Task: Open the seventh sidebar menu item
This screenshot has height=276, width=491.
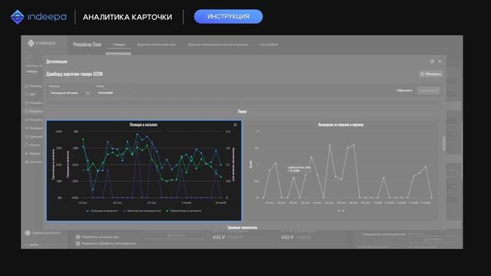Action: (34, 136)
